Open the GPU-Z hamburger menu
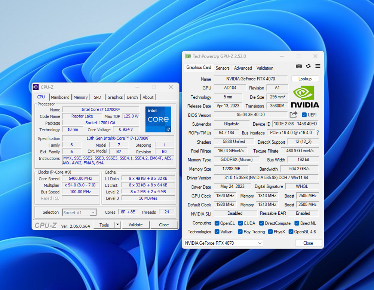Viewport: 374px width, 290px height. 318,66
